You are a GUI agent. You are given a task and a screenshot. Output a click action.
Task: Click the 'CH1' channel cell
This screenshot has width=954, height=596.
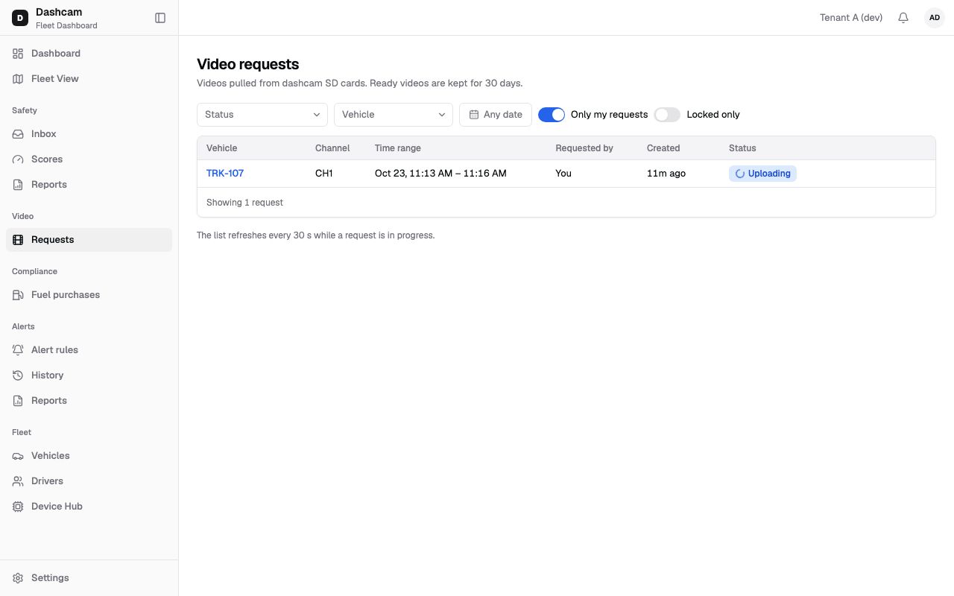coord(324,174)
